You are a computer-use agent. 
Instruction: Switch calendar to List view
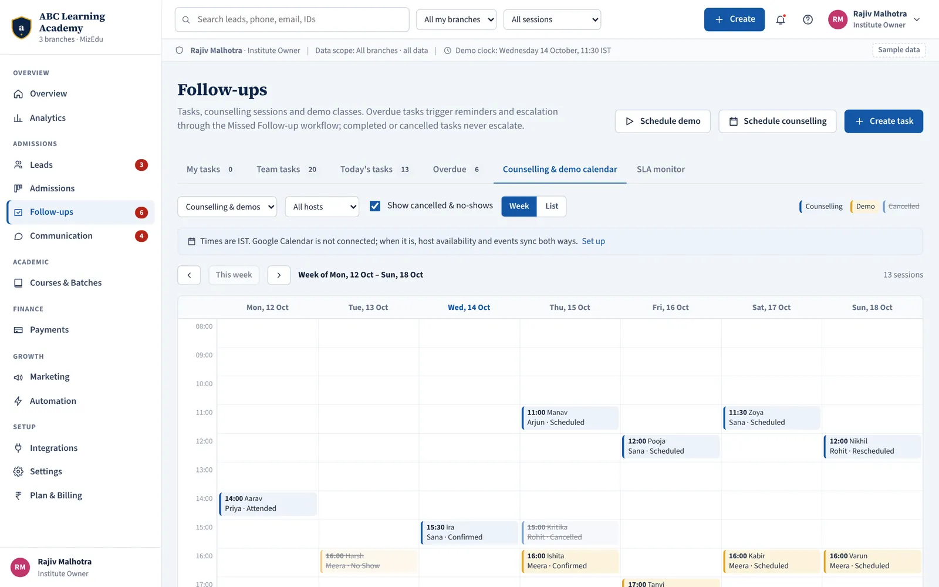pos(552,206)
